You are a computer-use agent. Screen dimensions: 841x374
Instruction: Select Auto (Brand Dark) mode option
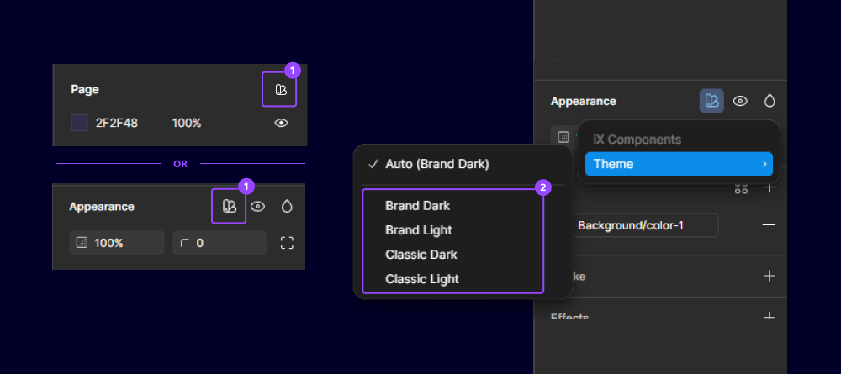[436, 164]
